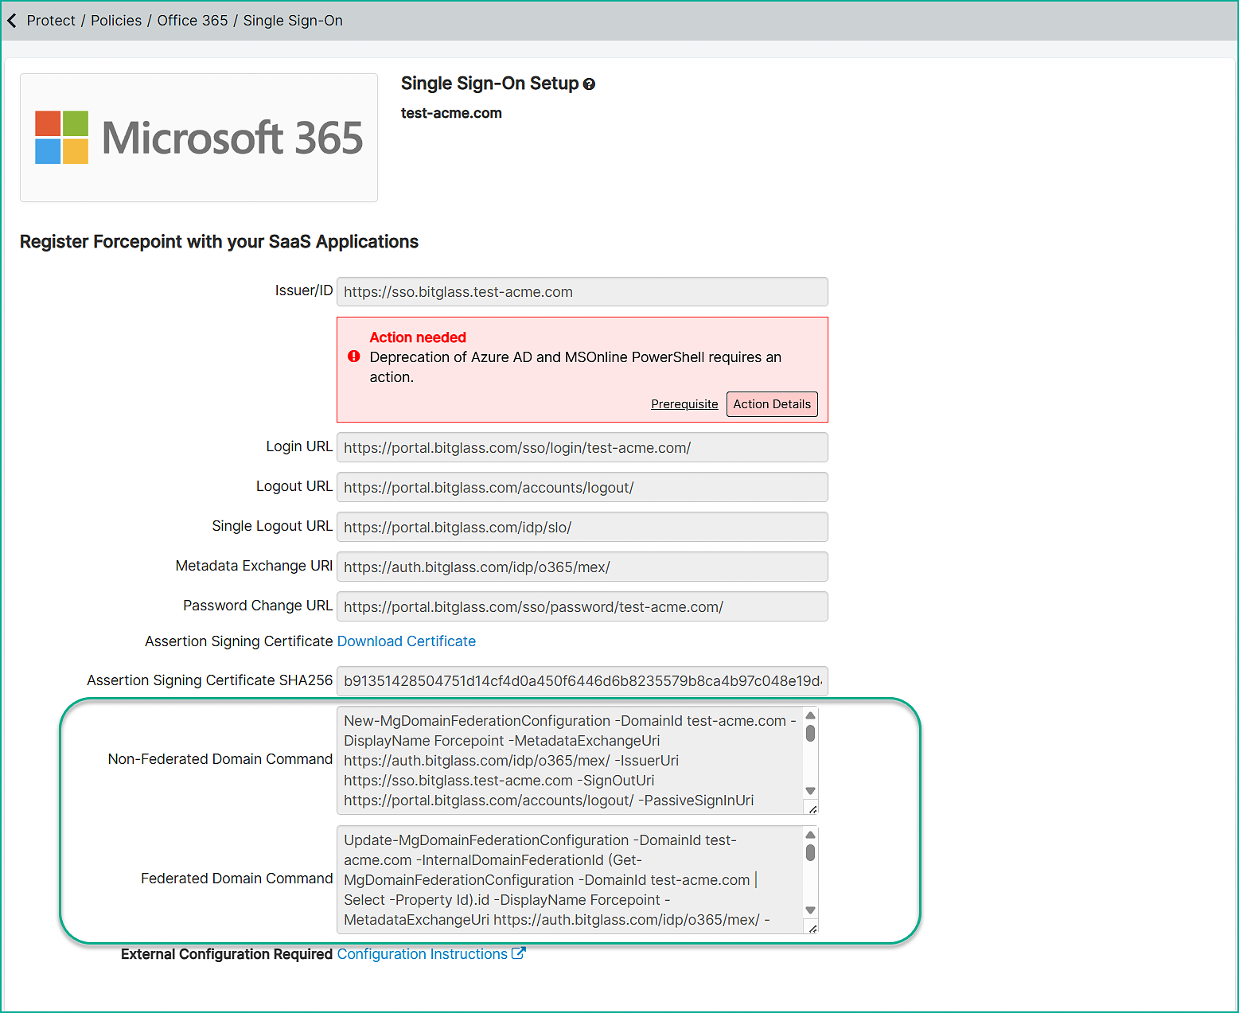Open the Prerequisite link

coord(684,404)
